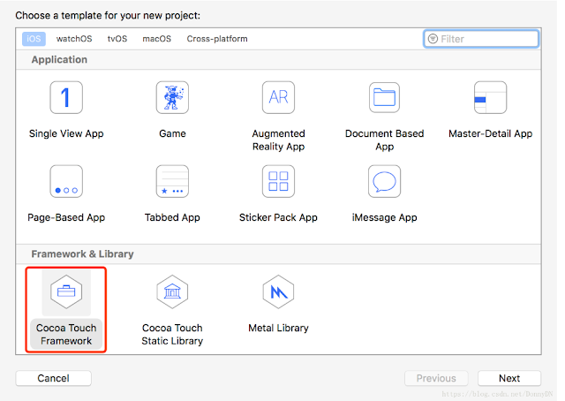
Task: Click the Page-Based App label
Action: pyautogui.click(x=66, y=217)
